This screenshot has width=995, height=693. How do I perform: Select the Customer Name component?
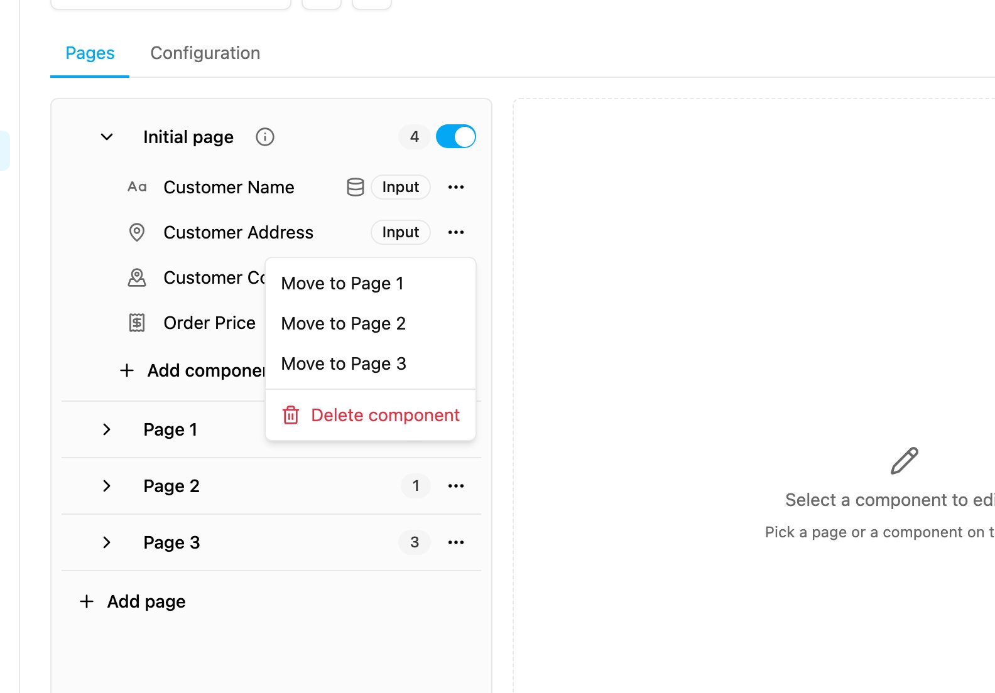tap(229, 187)
